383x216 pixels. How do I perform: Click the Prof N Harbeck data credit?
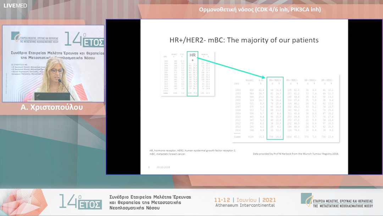click(x=296, y=154)
